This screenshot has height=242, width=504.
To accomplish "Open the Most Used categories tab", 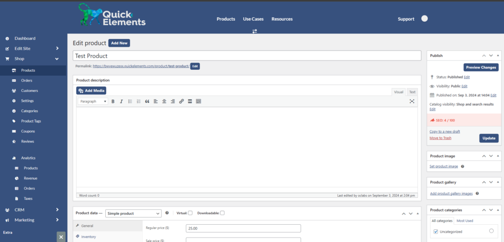I will coord(465,221).
